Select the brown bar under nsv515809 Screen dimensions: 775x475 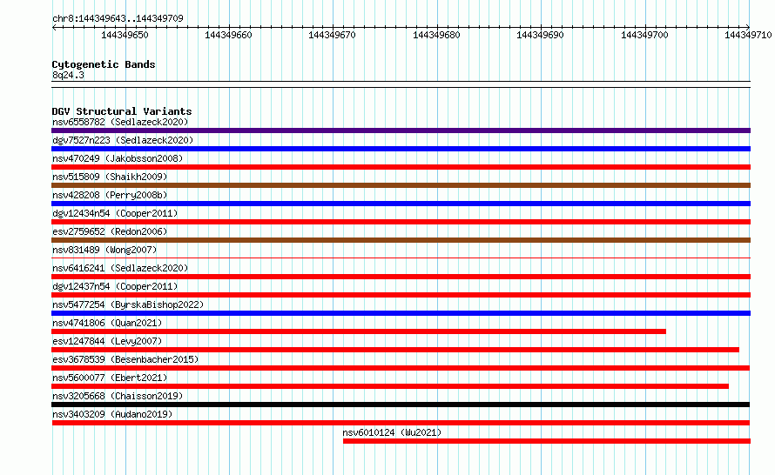point(401,185)
